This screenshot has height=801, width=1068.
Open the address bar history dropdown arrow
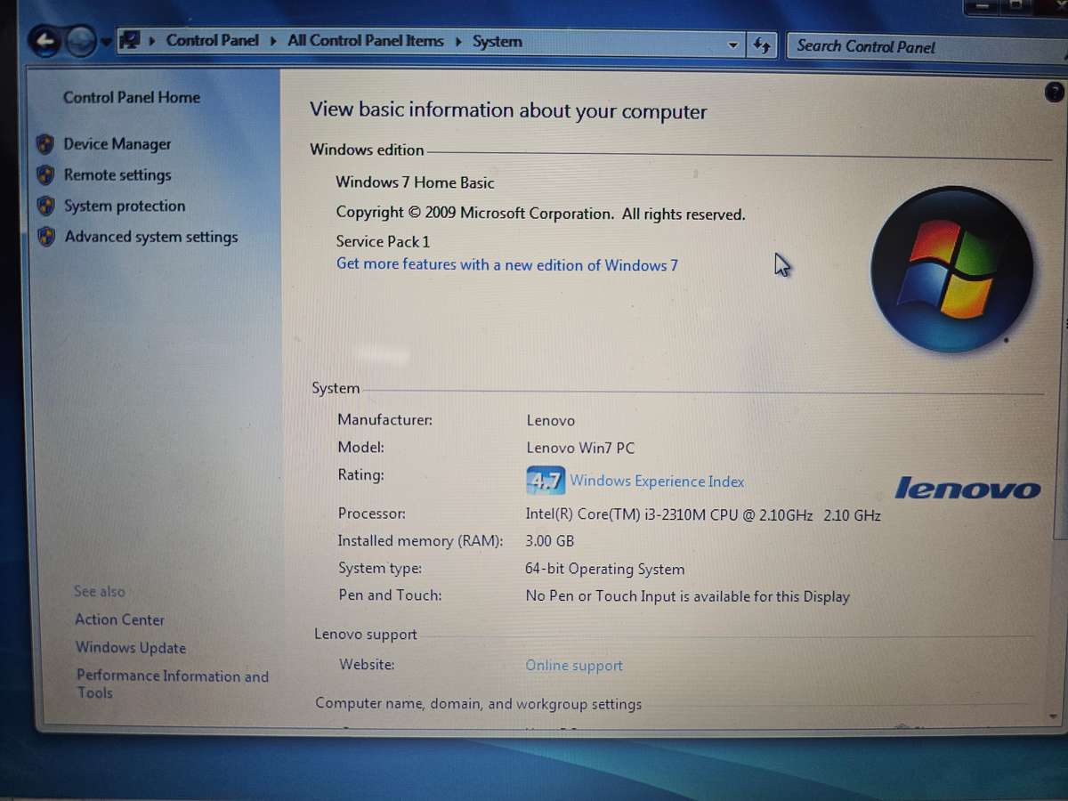[732, 44]
